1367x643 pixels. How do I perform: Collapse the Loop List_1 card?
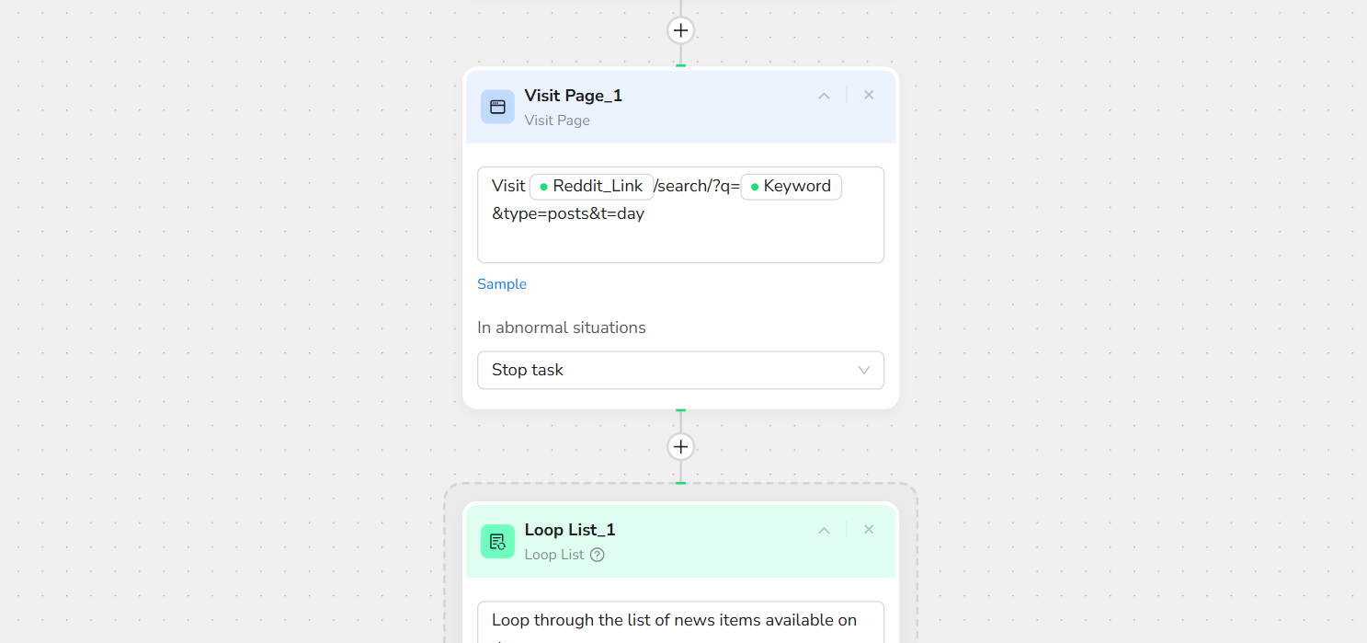(x=825, y=531)
